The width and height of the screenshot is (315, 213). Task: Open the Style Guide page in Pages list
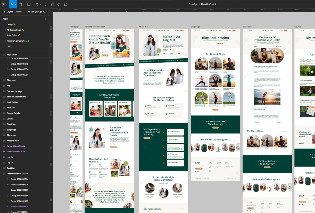click(13, 35)
